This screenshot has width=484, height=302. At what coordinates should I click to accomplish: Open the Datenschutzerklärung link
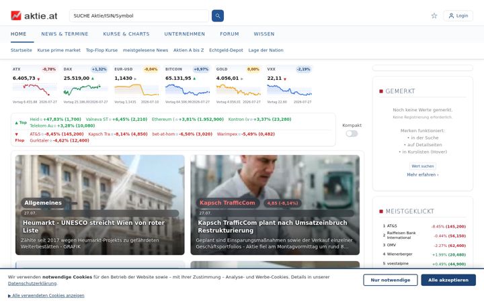click(32, 283)
